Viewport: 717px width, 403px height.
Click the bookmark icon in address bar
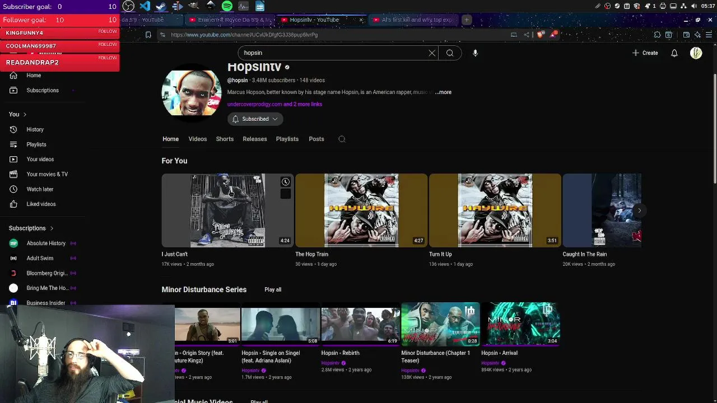click(x=148, y=35)
